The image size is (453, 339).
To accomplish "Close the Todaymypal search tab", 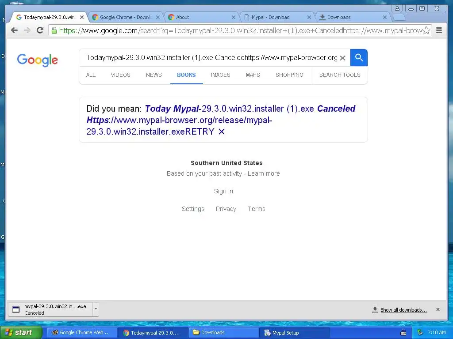I will [x=82, y=17].
